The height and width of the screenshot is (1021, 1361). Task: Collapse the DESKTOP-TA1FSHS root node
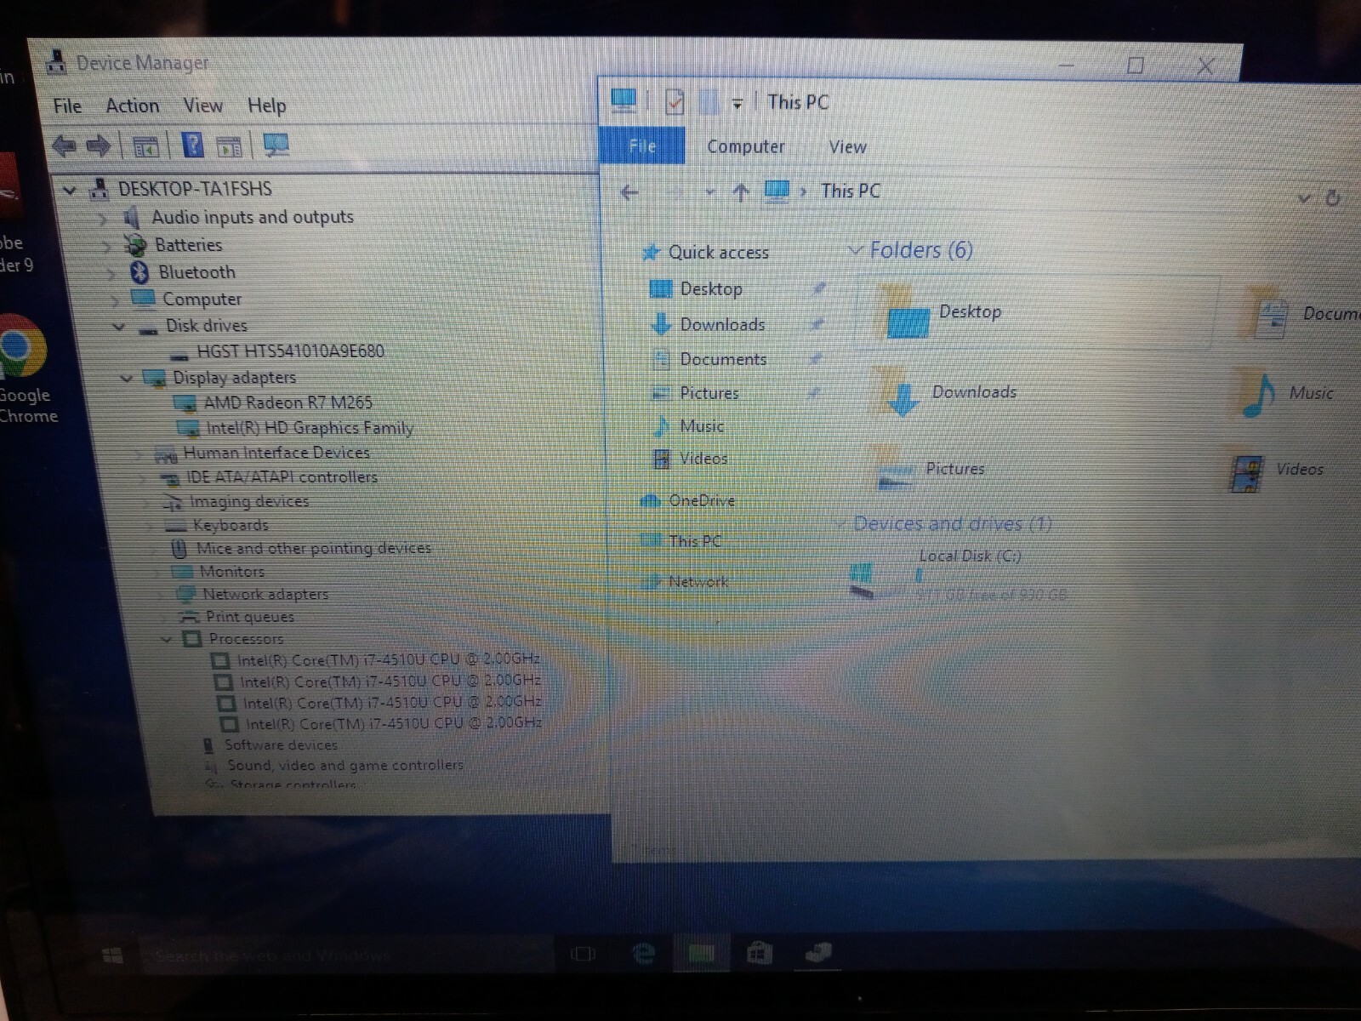tap(71, 191)
